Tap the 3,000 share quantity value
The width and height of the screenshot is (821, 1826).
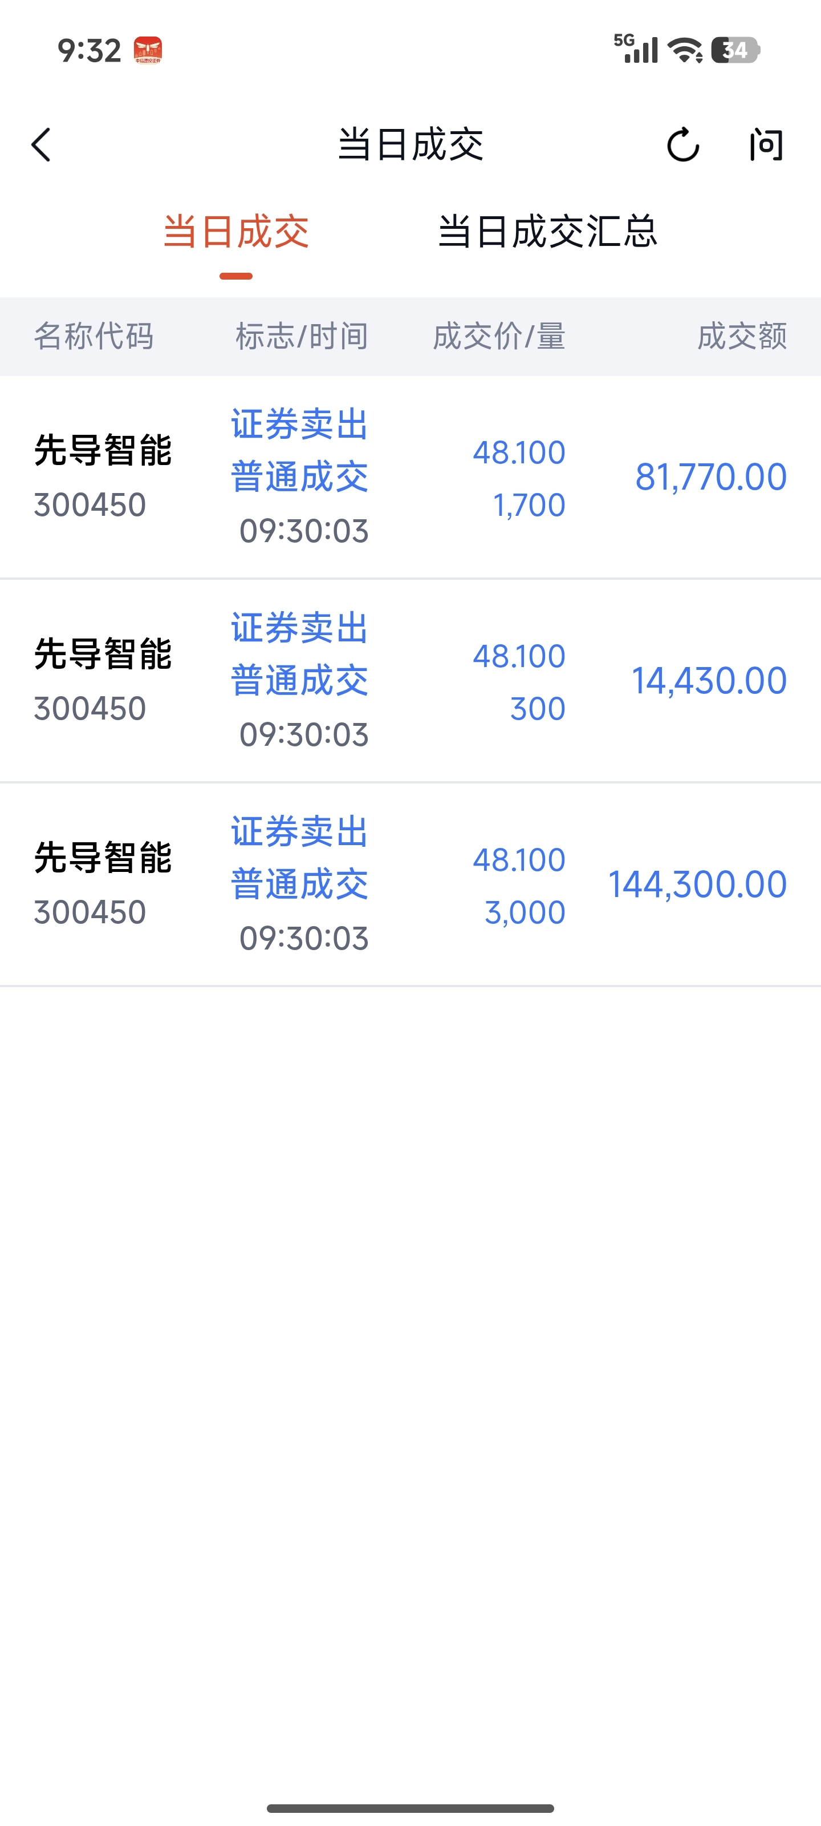coord(524,912)
